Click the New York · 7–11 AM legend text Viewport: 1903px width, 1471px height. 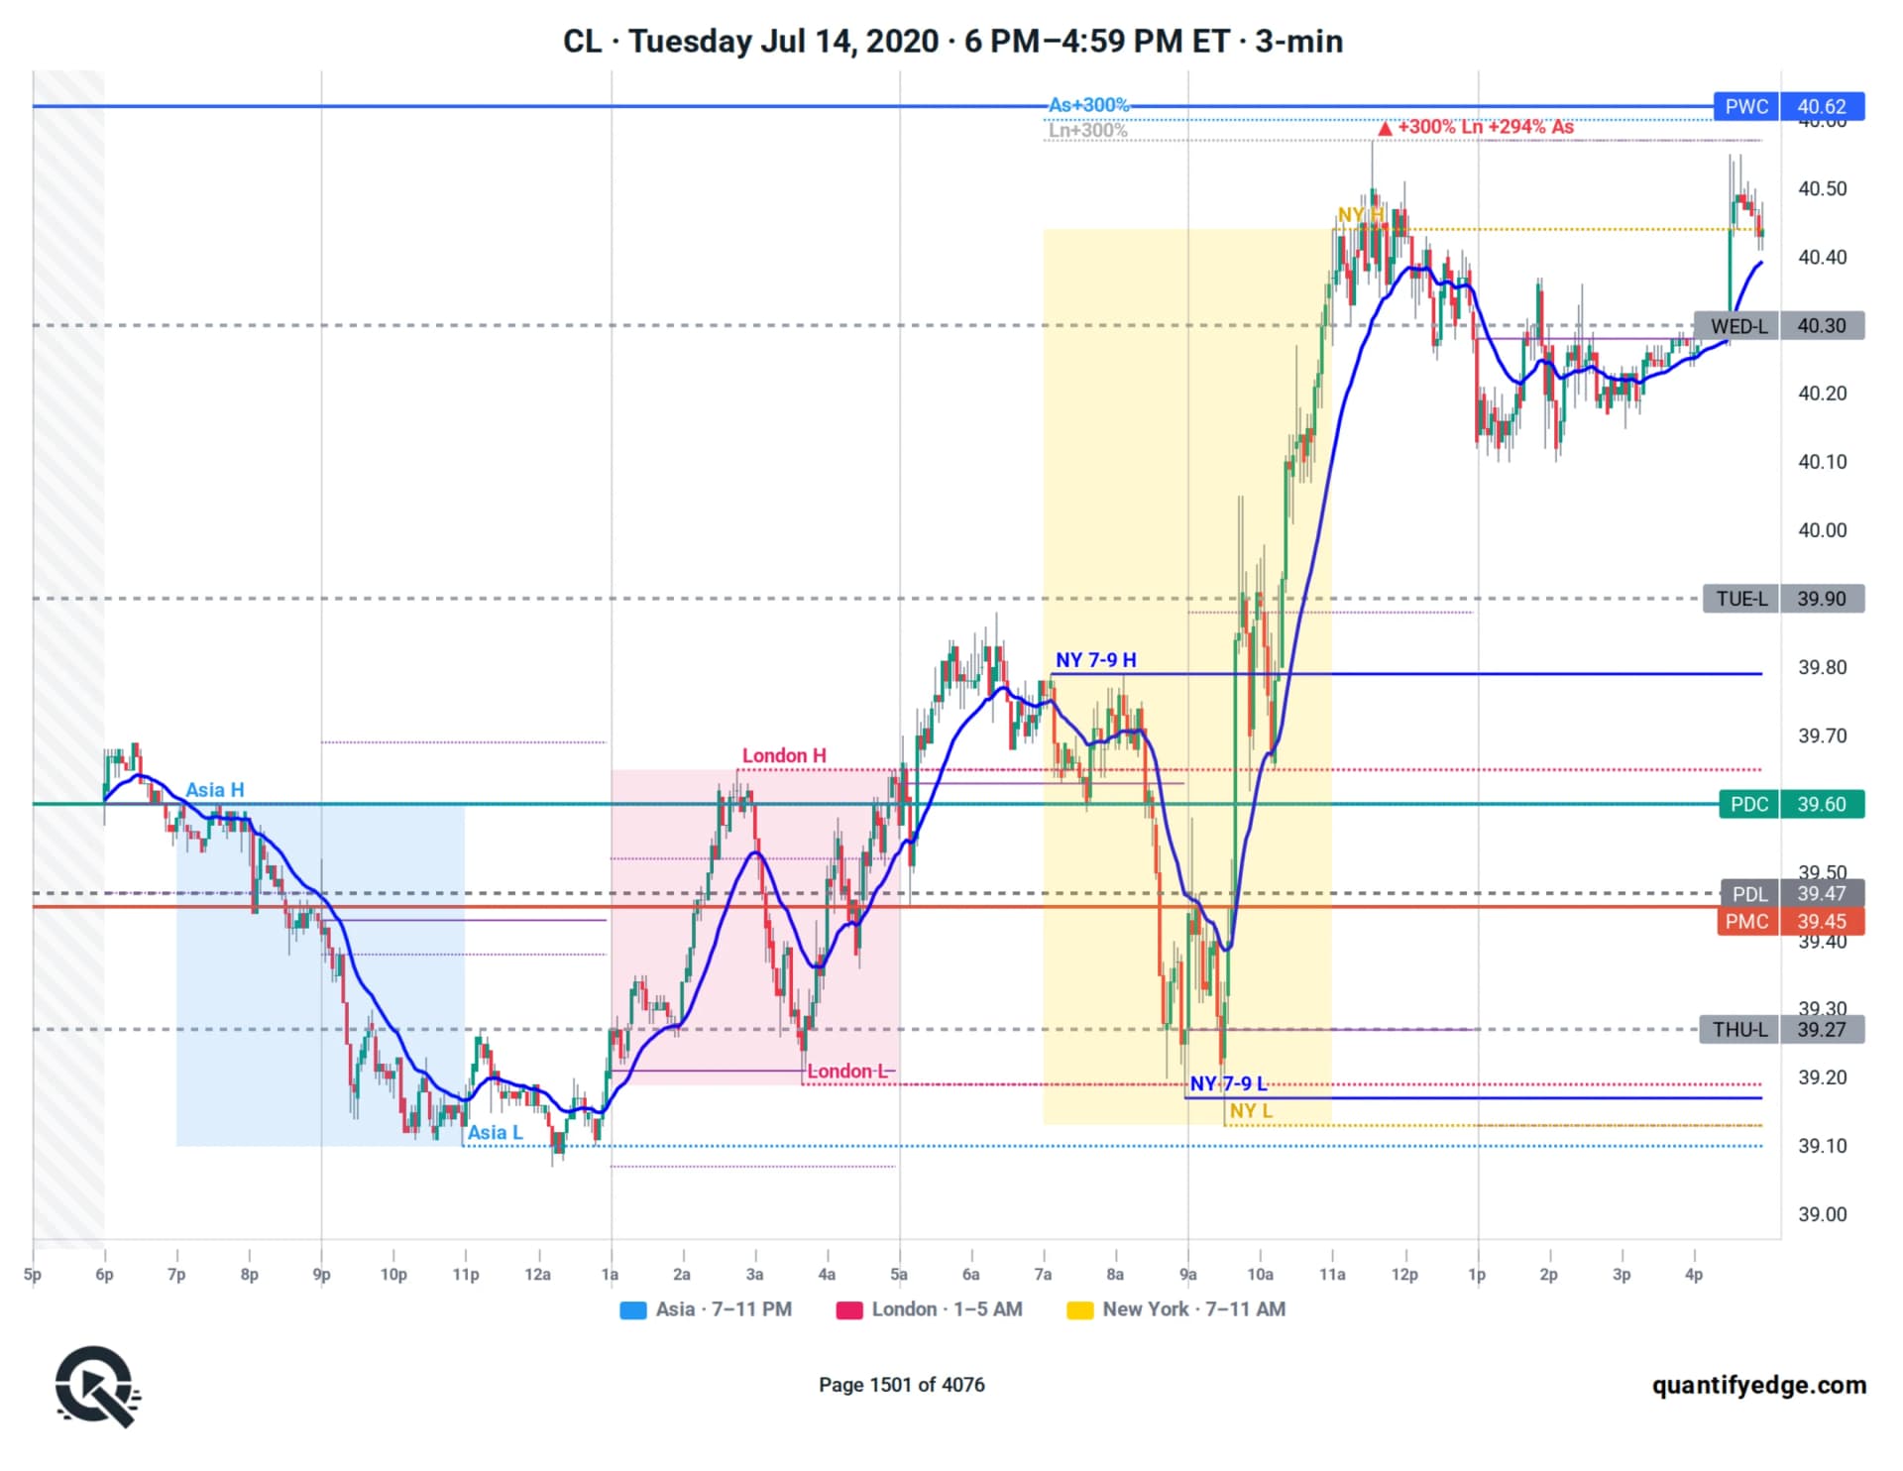1193,1309
